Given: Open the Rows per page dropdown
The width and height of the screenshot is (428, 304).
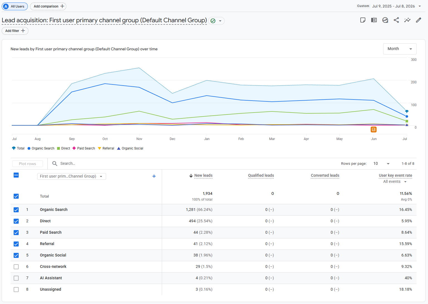Looking at the screenshot, I should pos(381,163).
